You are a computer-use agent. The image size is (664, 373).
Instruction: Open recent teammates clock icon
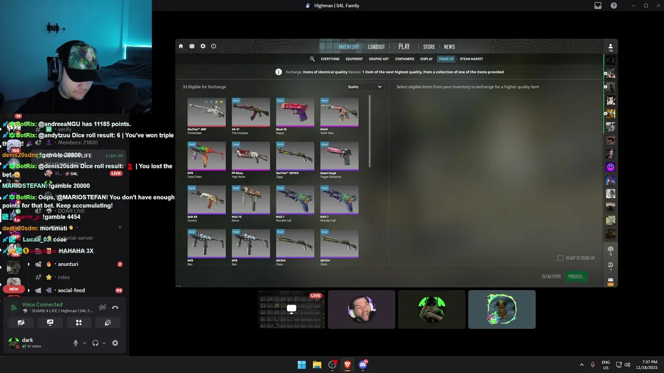coord(611,265)
